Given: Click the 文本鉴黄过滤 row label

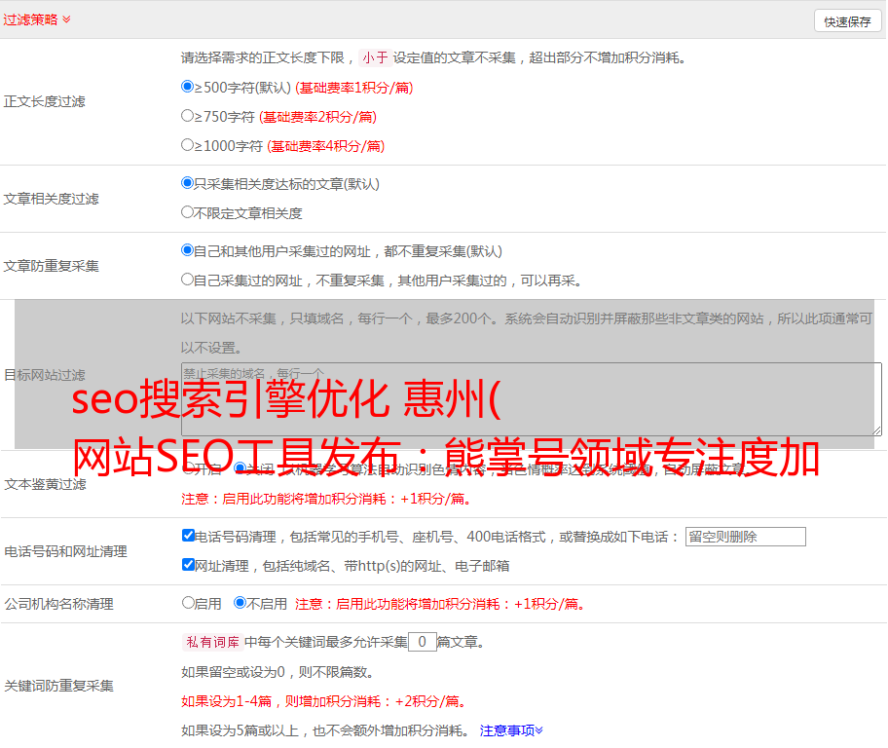Looking at the screenshot, I should tap(46, 484).
